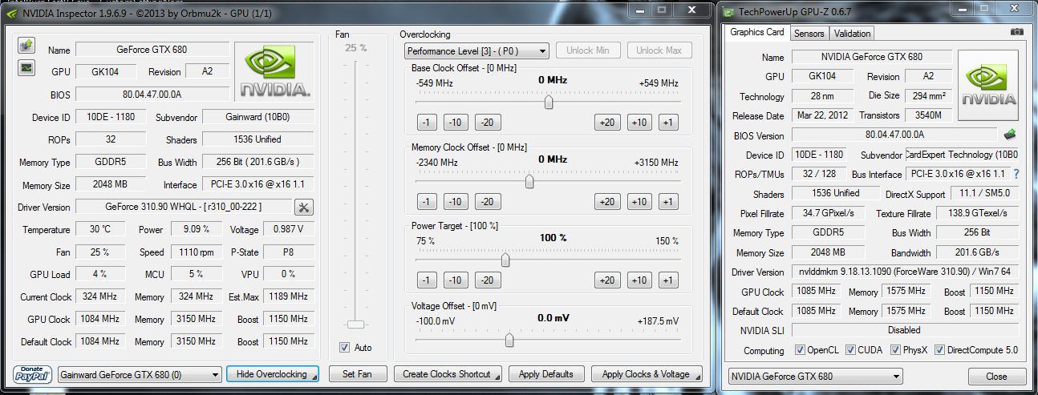Switch to the Validation tab
Viewport: 1038px width, 395px height.
pos(852,34)
